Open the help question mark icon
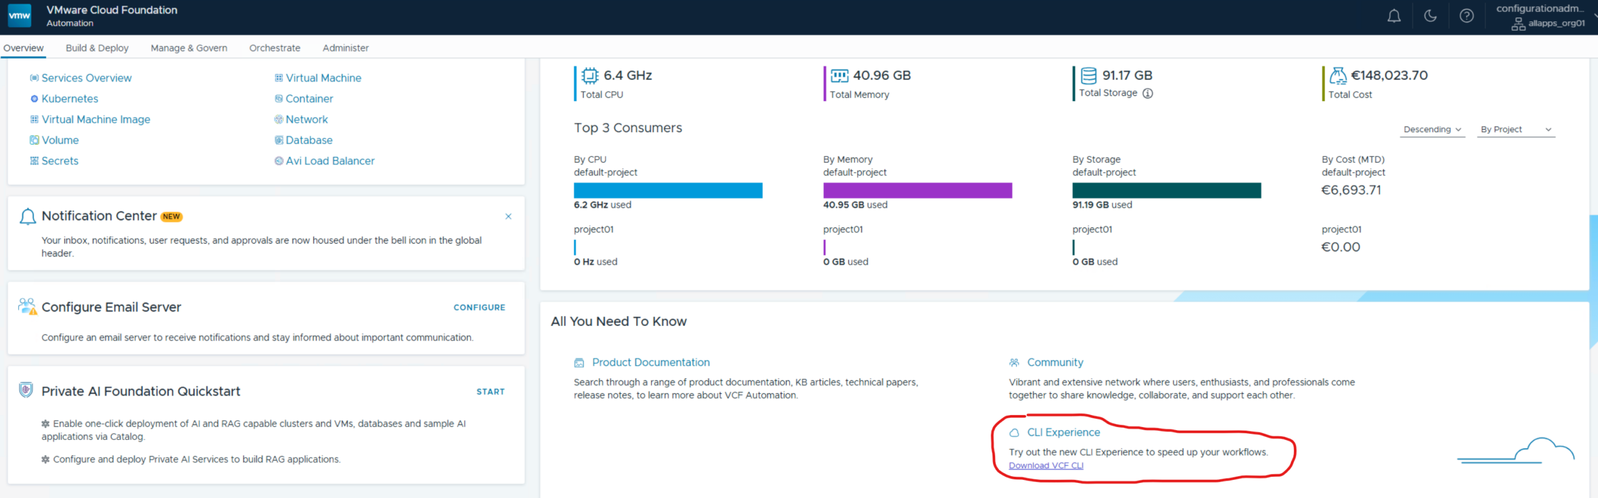This screenshot has width=1598, height=498. tap(1466, 16)
